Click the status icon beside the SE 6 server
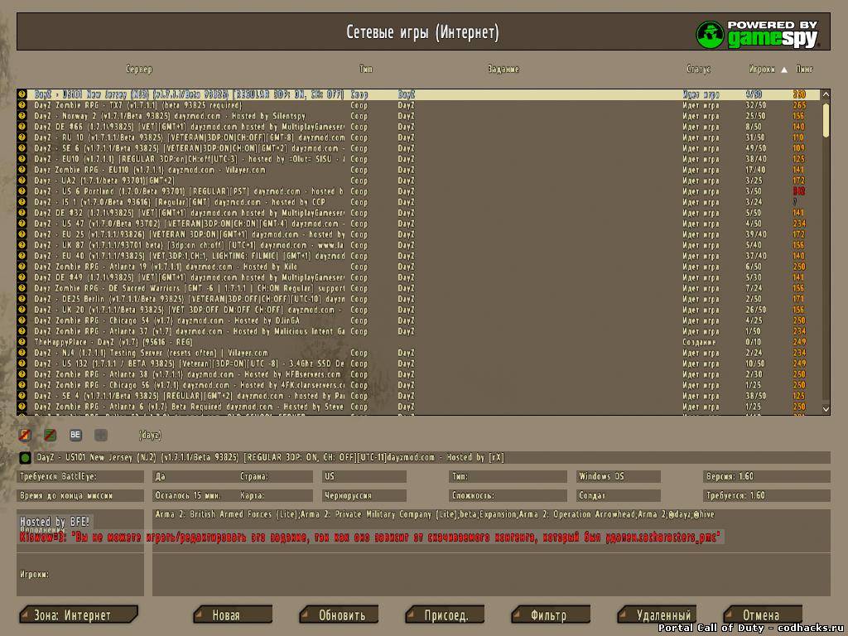 point(22,148)
